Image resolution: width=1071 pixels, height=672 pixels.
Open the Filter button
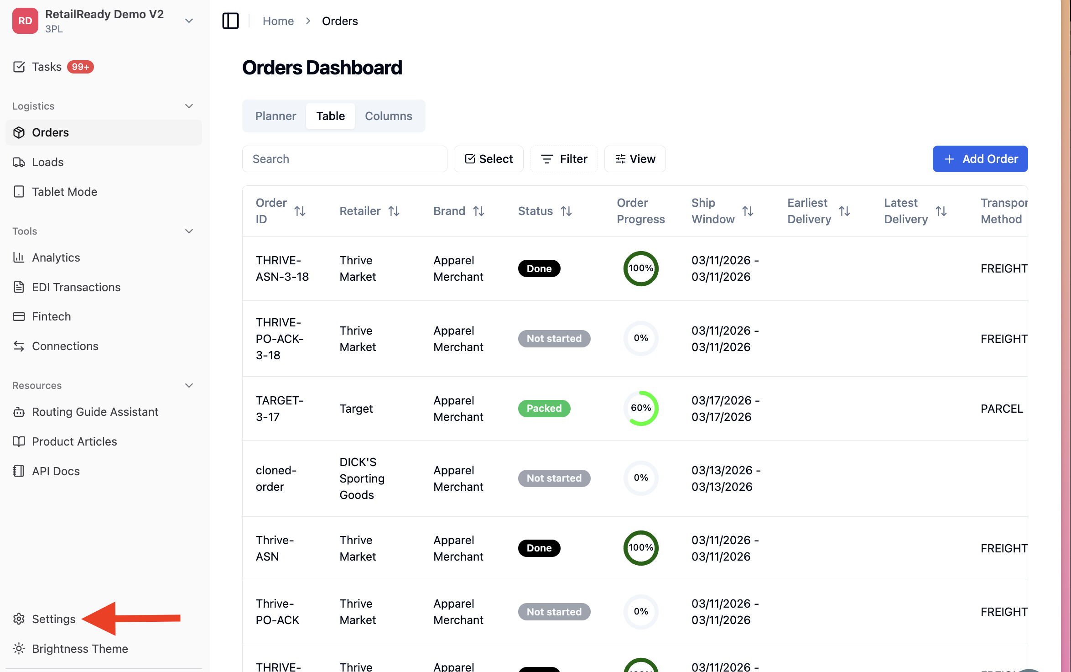pyautogui.click(x=564, y=159)
